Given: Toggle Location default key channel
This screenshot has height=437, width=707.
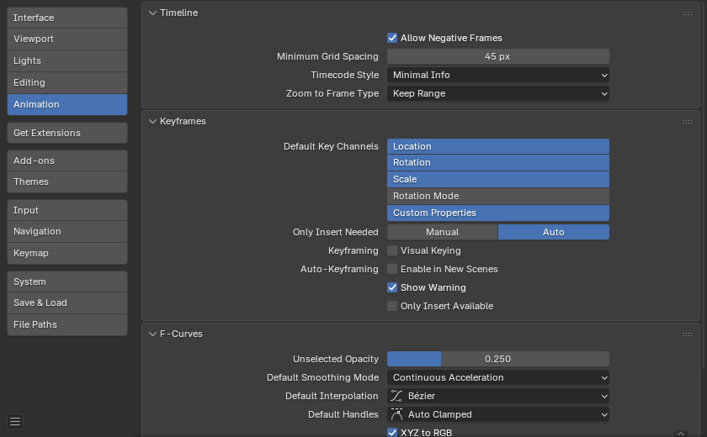Looking at the screenshot, I should click(497, 146).
